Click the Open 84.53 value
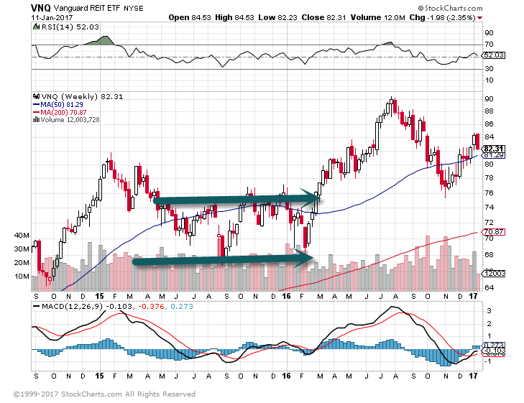 point(190,17)
